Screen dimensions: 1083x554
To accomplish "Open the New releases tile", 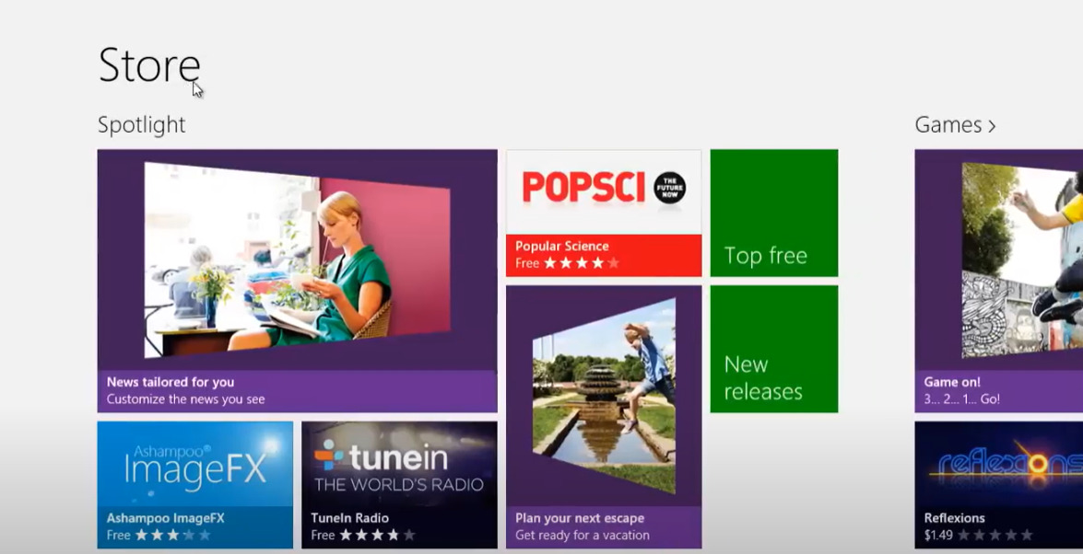I will [774, 350].
